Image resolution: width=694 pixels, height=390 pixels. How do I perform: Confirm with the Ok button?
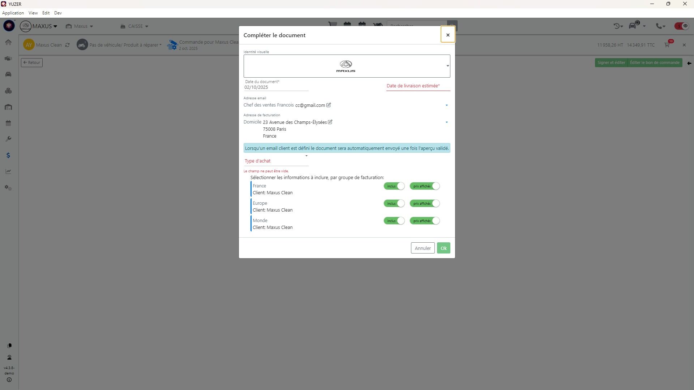point(443,248)
